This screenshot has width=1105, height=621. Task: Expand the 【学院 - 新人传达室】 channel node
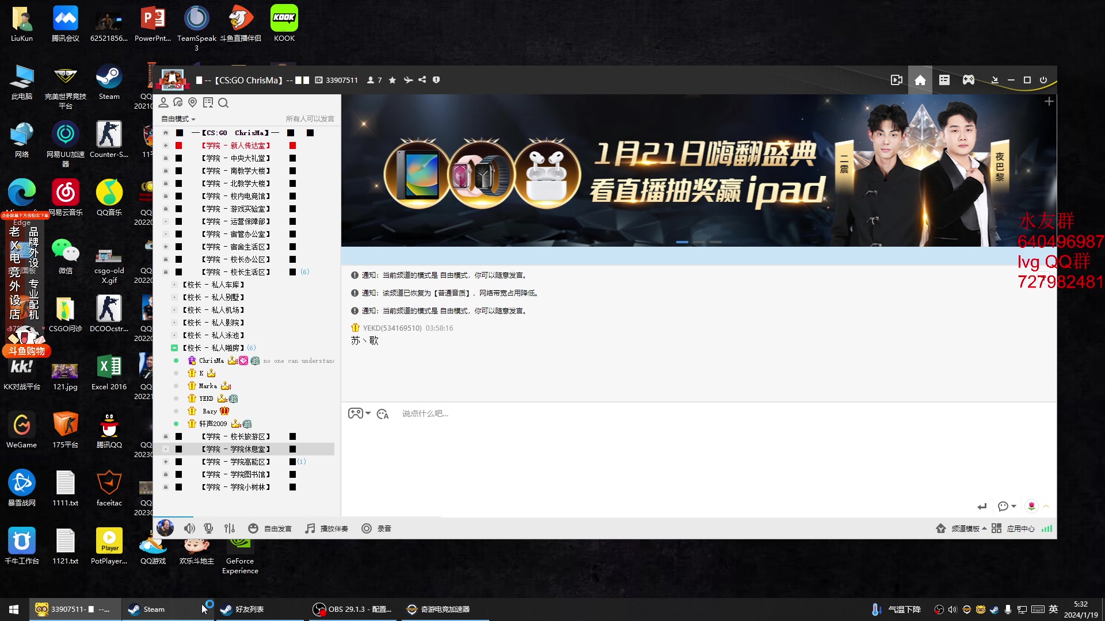click(x=165, y=145)
